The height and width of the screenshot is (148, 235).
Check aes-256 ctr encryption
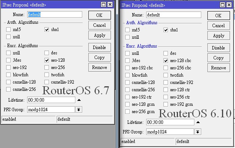[166, 97]
